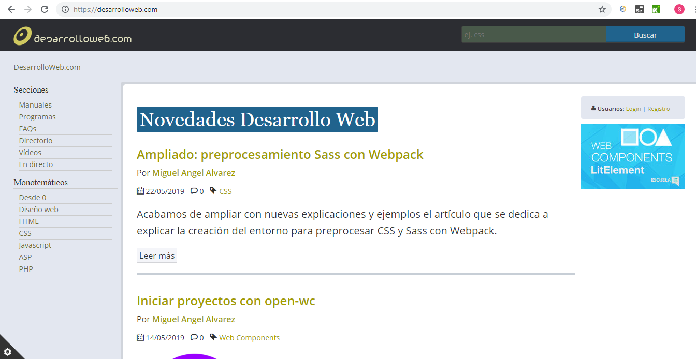Screen dimensions: 696x359
Task: Click the Registro link
Action: pos(658,109)
